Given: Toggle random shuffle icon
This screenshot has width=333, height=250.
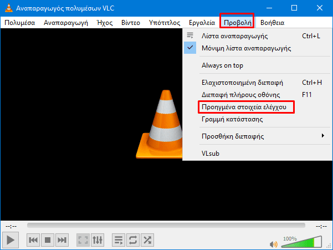Looking at the screenshot, I should click(x=147, y=240).
